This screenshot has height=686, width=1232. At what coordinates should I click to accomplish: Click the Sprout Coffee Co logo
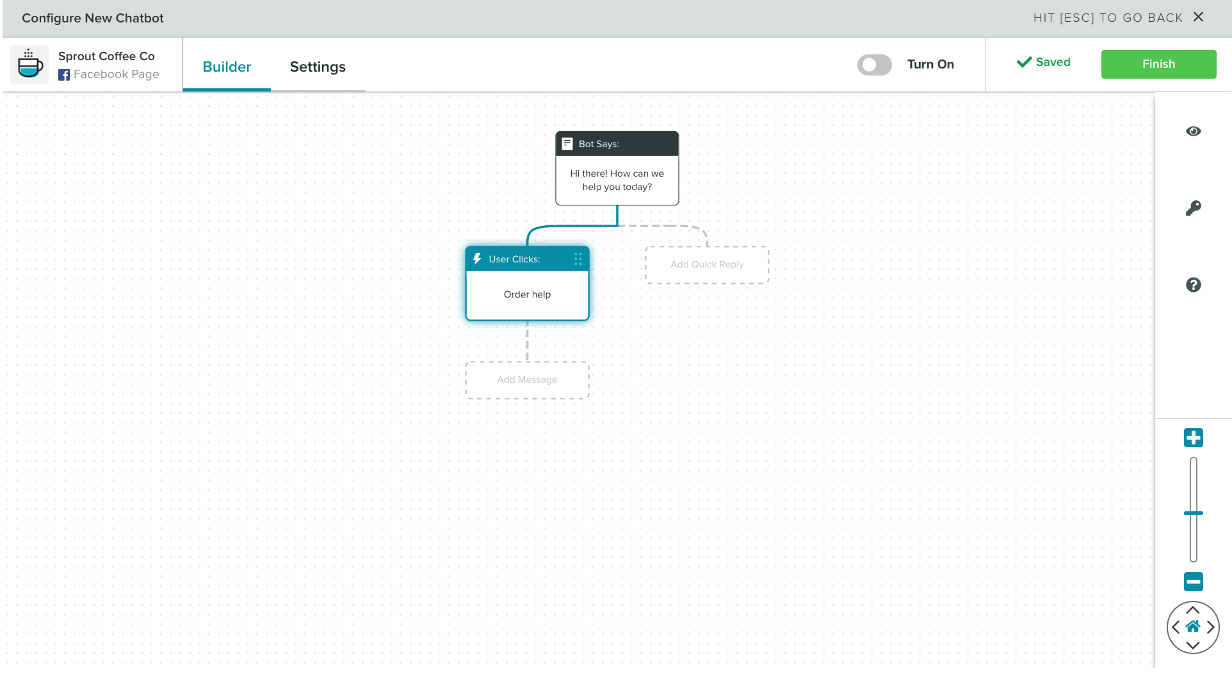(x=29, y=64)
